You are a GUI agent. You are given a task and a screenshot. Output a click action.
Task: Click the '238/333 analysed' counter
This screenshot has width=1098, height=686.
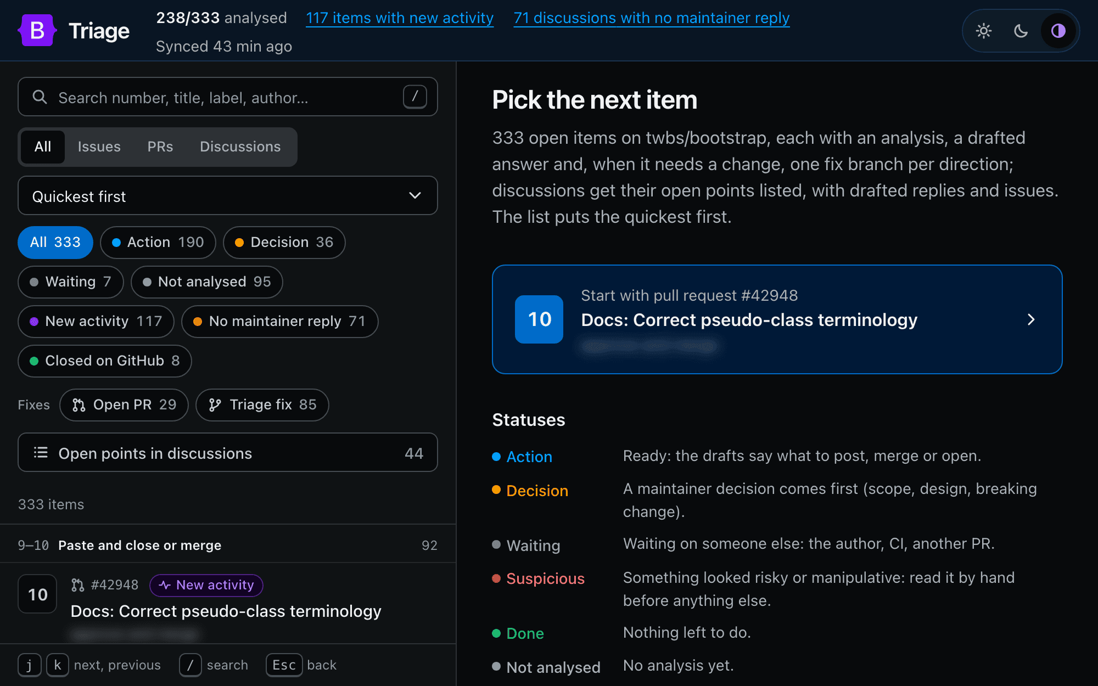coord(222,18)
